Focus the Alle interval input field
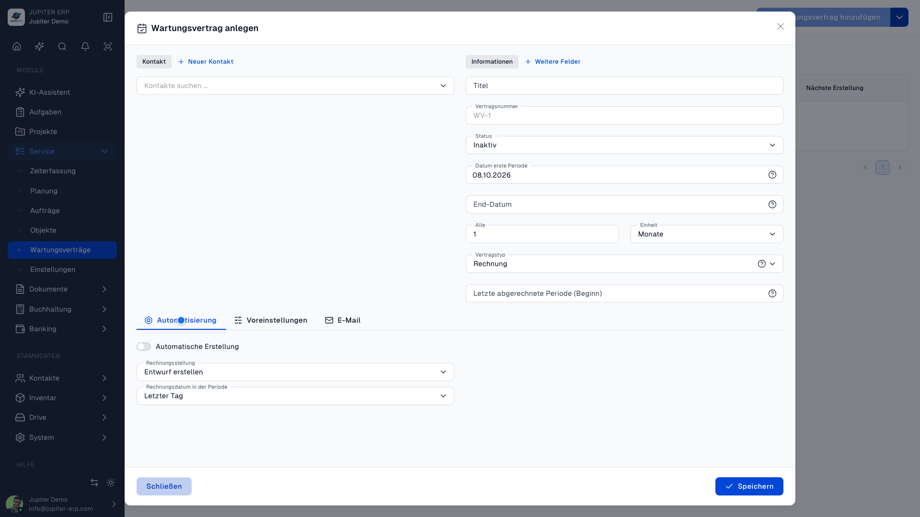Viewport: 920px width, 517px height. pyautogui.click(x=542, y=234)
